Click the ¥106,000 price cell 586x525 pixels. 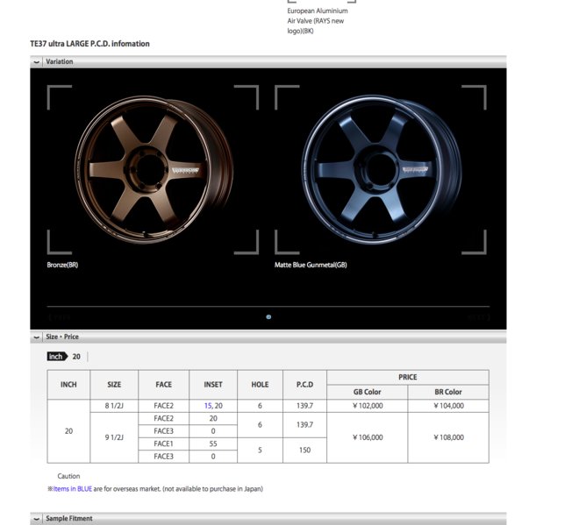[x=367, y=437]
